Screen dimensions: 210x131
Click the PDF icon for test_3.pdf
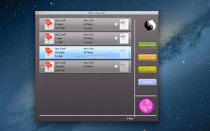coord(49,67)
